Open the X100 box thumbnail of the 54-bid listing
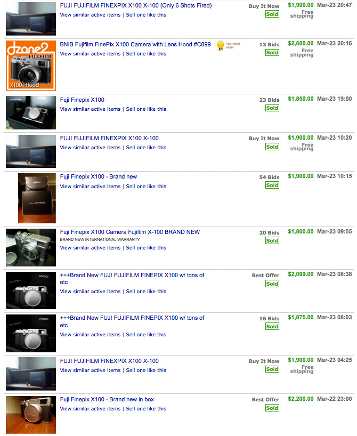357x436 pixels. tap(37, 198)
